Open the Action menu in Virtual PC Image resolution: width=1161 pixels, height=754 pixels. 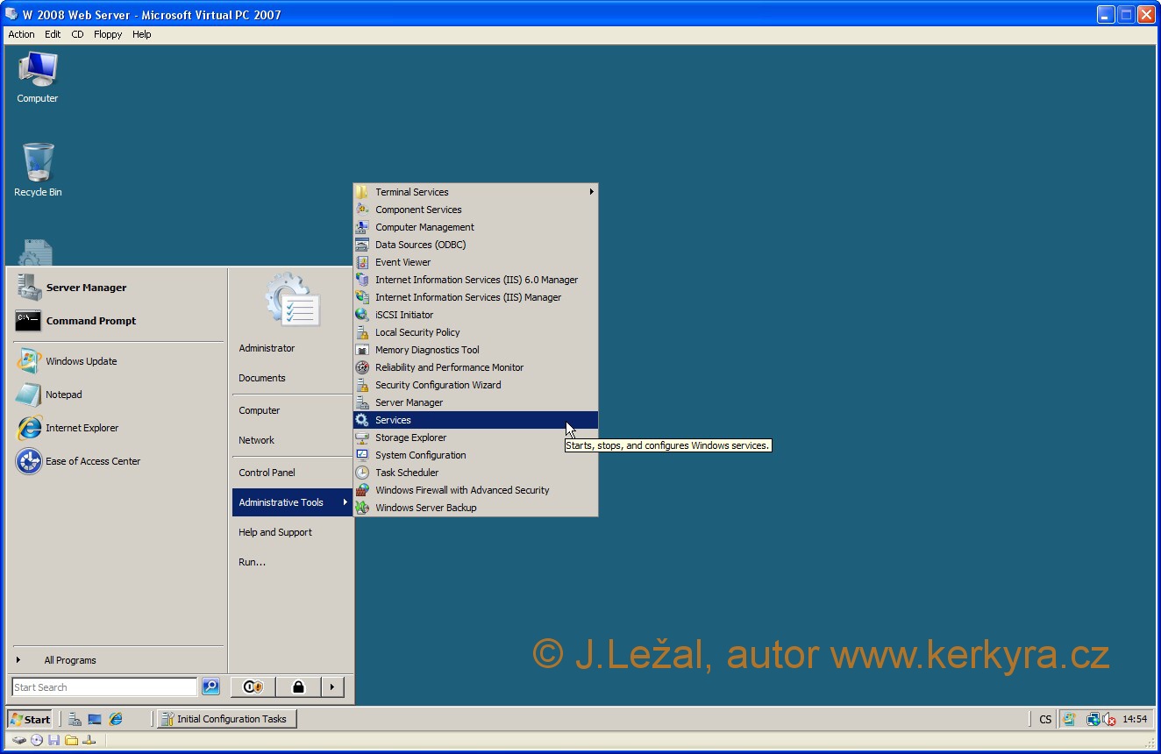point(21,34)
